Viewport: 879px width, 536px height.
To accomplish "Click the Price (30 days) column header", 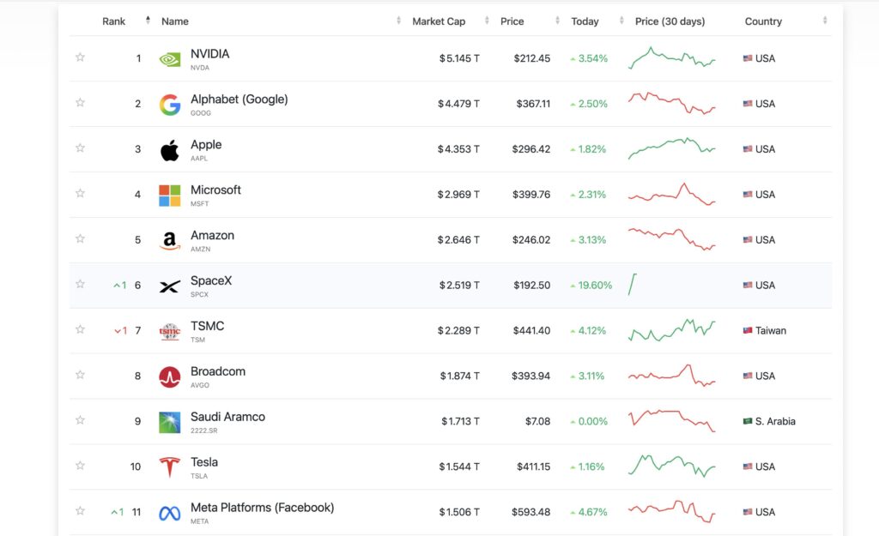I will pos(670,21).
